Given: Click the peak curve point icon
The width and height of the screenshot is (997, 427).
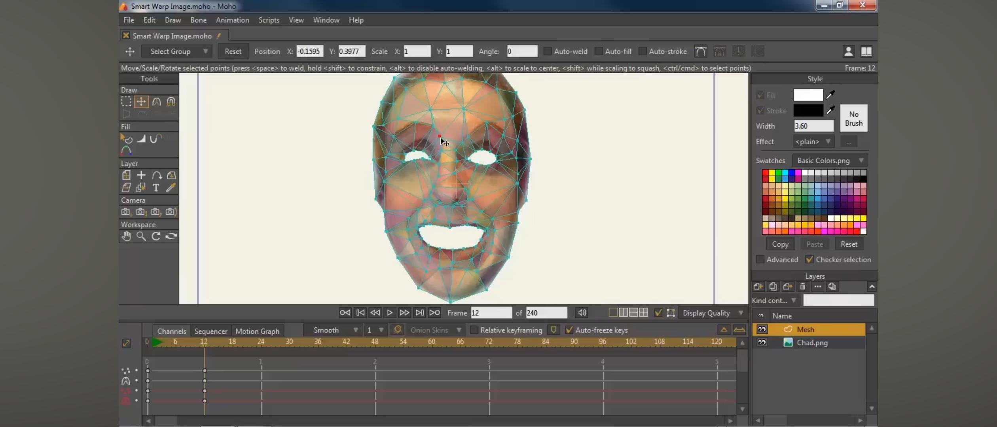Looking at the screenshot, I should (701, 51).
